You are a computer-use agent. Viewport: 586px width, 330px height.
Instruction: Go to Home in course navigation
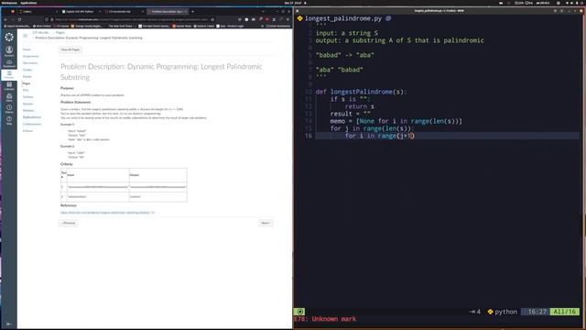[27, 49]
